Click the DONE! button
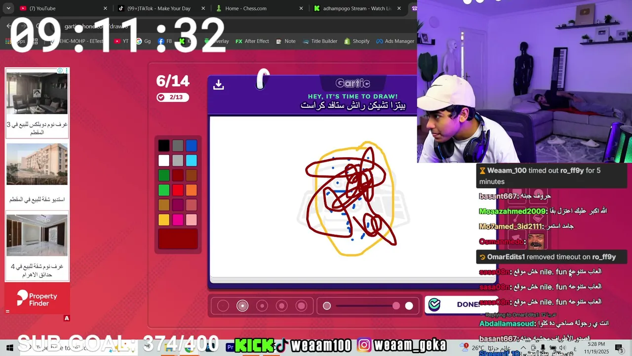This screenshot has height=356, width=632. click(461, 305)
